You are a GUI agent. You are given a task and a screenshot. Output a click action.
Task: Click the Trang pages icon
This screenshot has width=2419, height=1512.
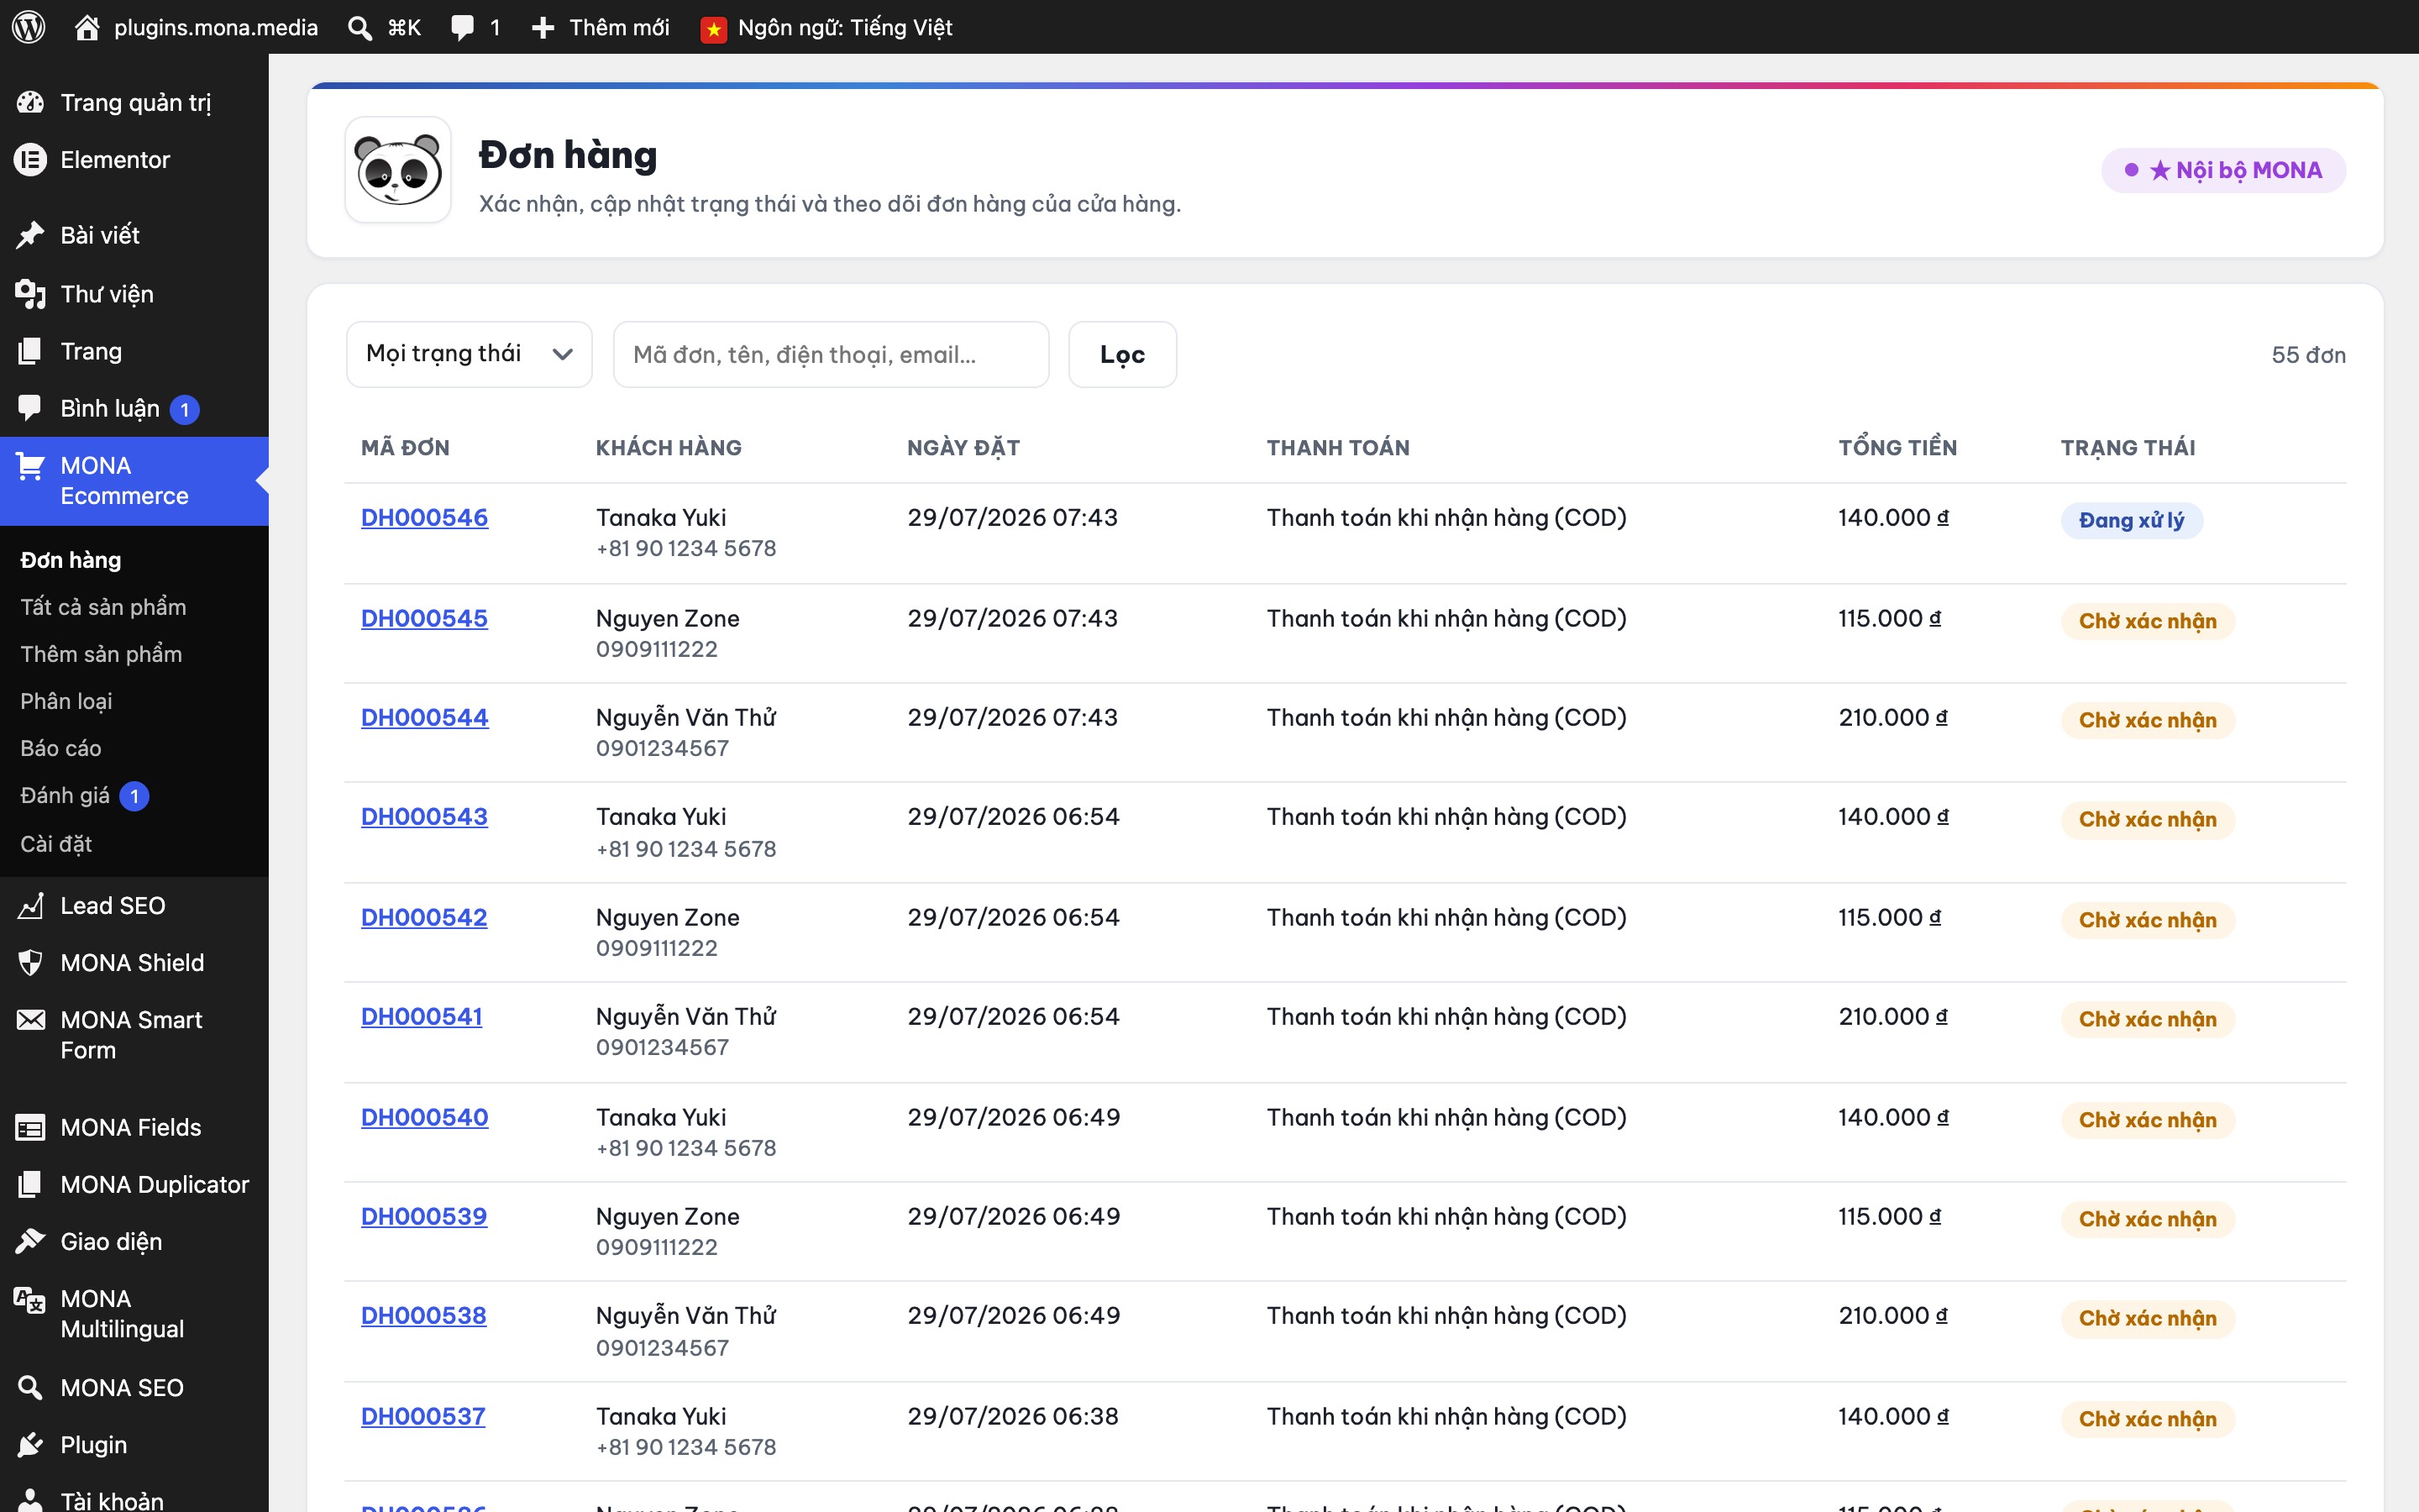coord(30,351)
